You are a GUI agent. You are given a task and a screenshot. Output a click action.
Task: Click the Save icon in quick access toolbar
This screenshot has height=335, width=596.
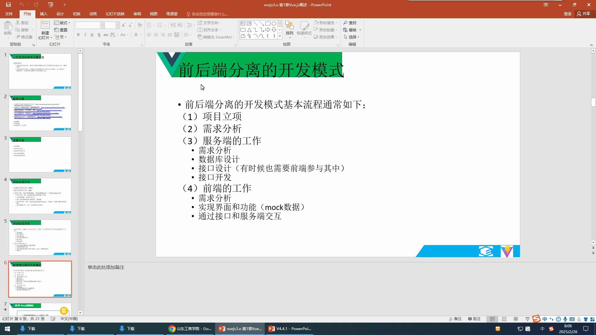(x=8, y=5)
